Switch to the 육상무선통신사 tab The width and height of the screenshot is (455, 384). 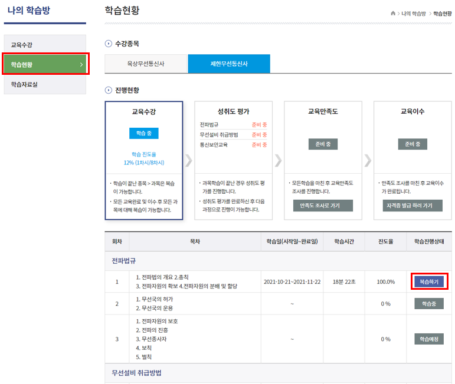coord(146,64)
